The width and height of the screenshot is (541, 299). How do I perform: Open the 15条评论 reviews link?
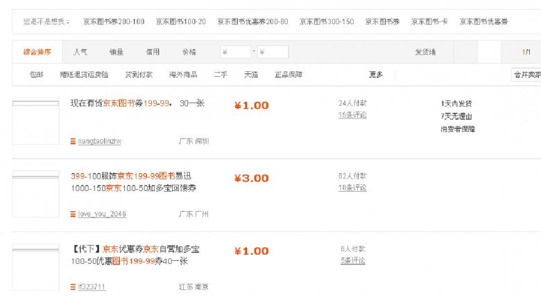[352, 115]
